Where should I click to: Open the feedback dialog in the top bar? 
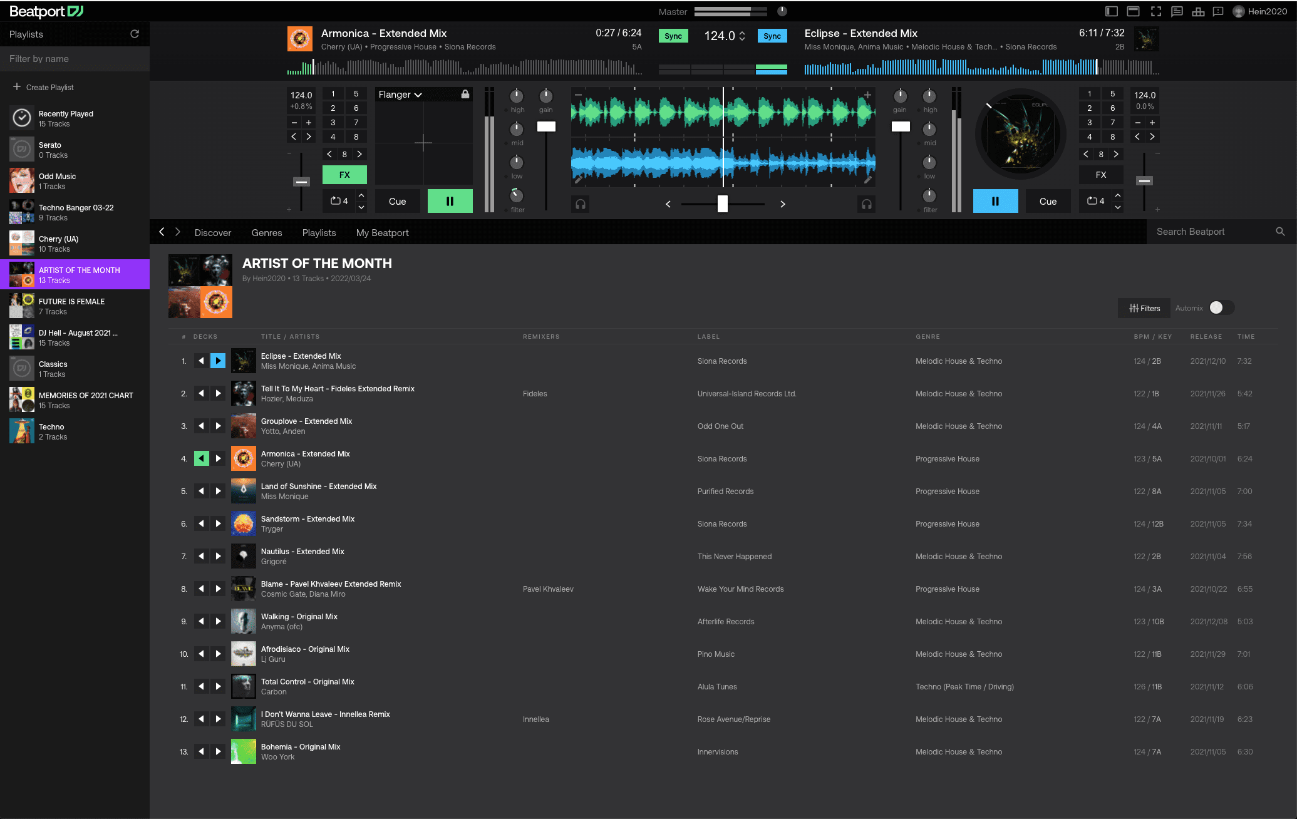tap(1219, 11)
